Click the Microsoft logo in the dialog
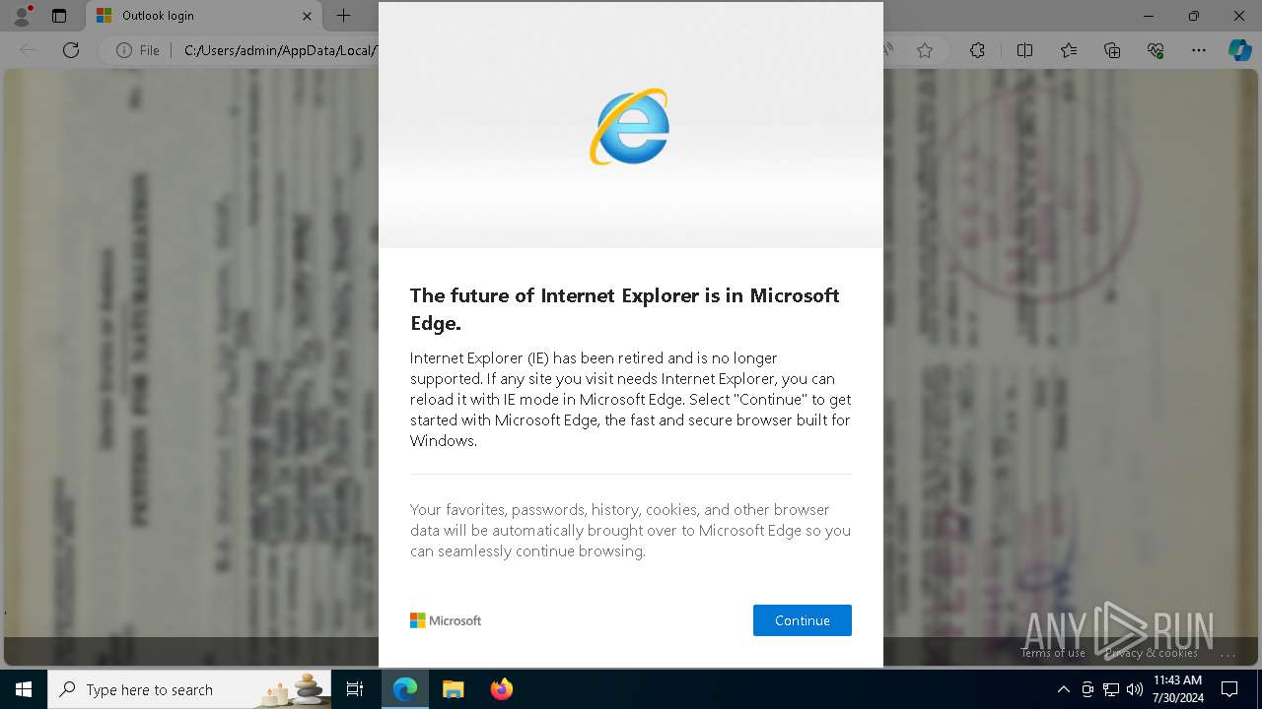Viewport: 1262px width, 709px height. [x=446, y=620]
